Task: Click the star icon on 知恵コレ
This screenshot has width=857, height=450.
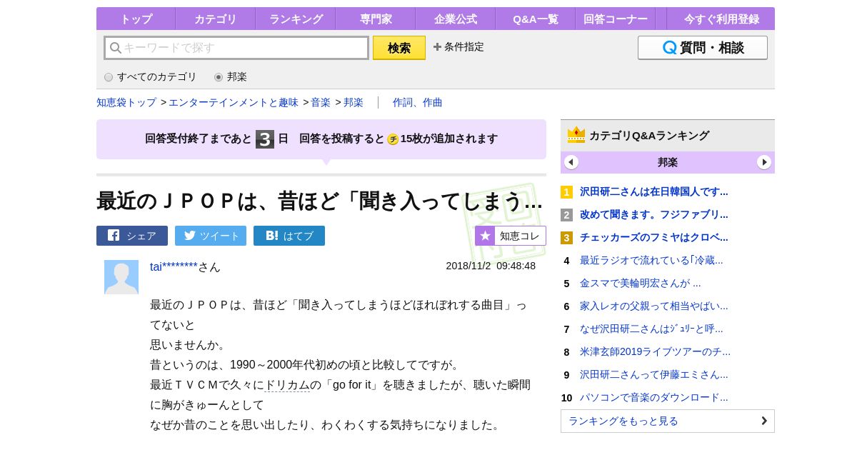Action: 485,236
